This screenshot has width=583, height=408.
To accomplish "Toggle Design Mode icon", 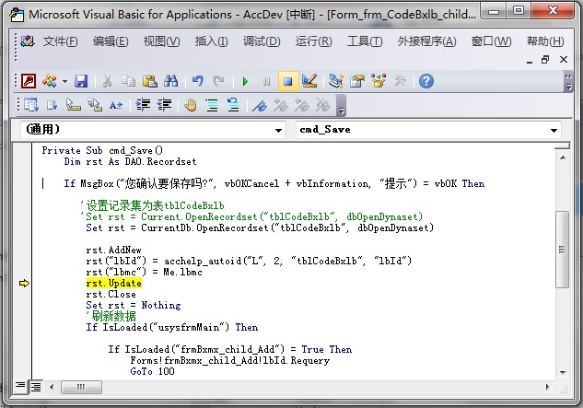I will point(309,81).
